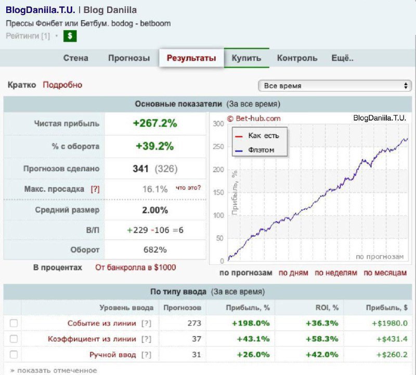The image size is (416, 375).
Task: Click the green dollar sign icon
Action: pyautogui.click(x=70, y=36)
